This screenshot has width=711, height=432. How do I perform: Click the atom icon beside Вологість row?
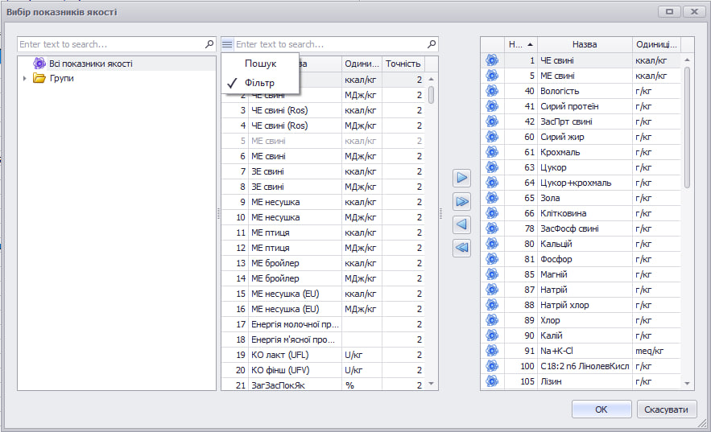[x=492, y=91]
